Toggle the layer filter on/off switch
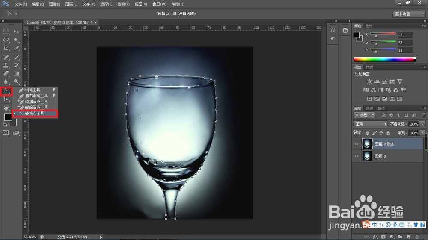Screen dimensions: 428x240 424,115
